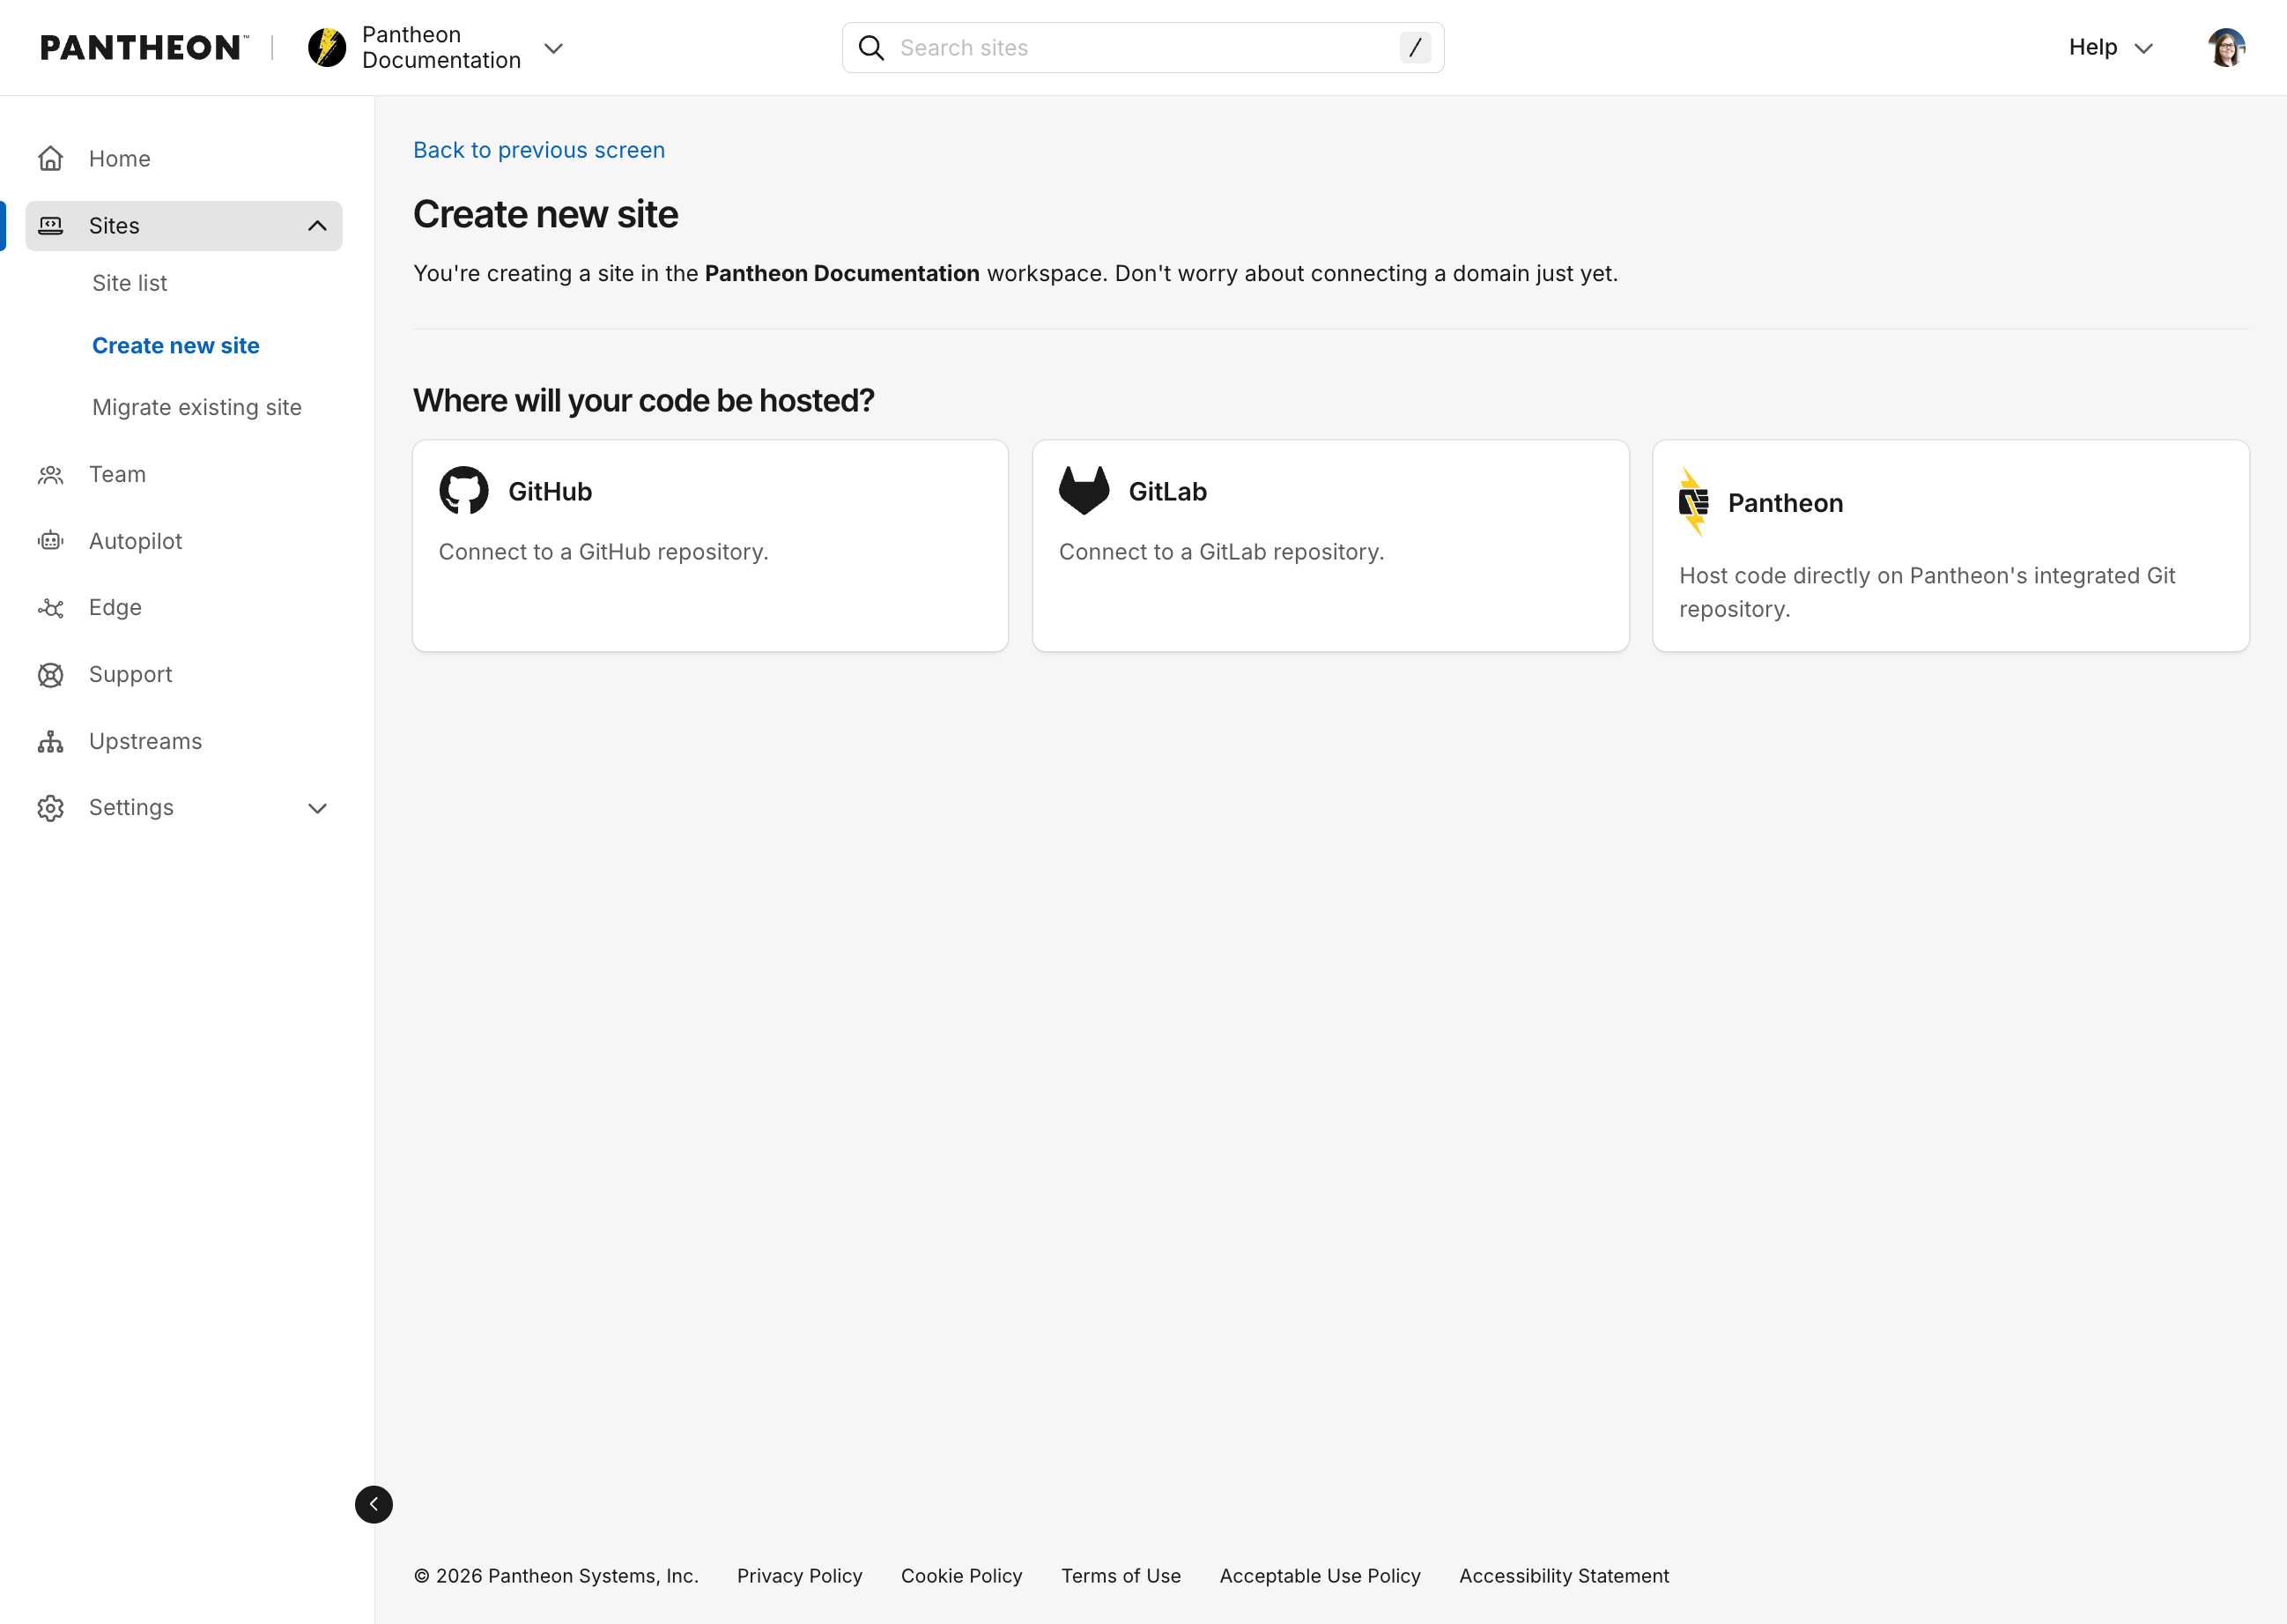Viewport: 2287px width, 1624px height.
Task: Choose the GitHub hosting card
Action: click(x=711, y=546)
